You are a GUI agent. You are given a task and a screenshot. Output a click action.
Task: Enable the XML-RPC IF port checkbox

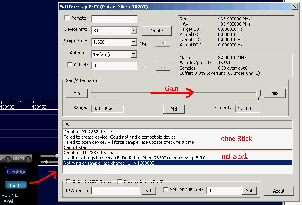tap(166, 189)
